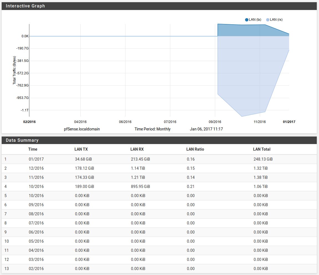Click the light blue LAN (rx) legend dot
The height and width of the screenshot is (275, 319).
pyautogui.click(x=267, y=20)
